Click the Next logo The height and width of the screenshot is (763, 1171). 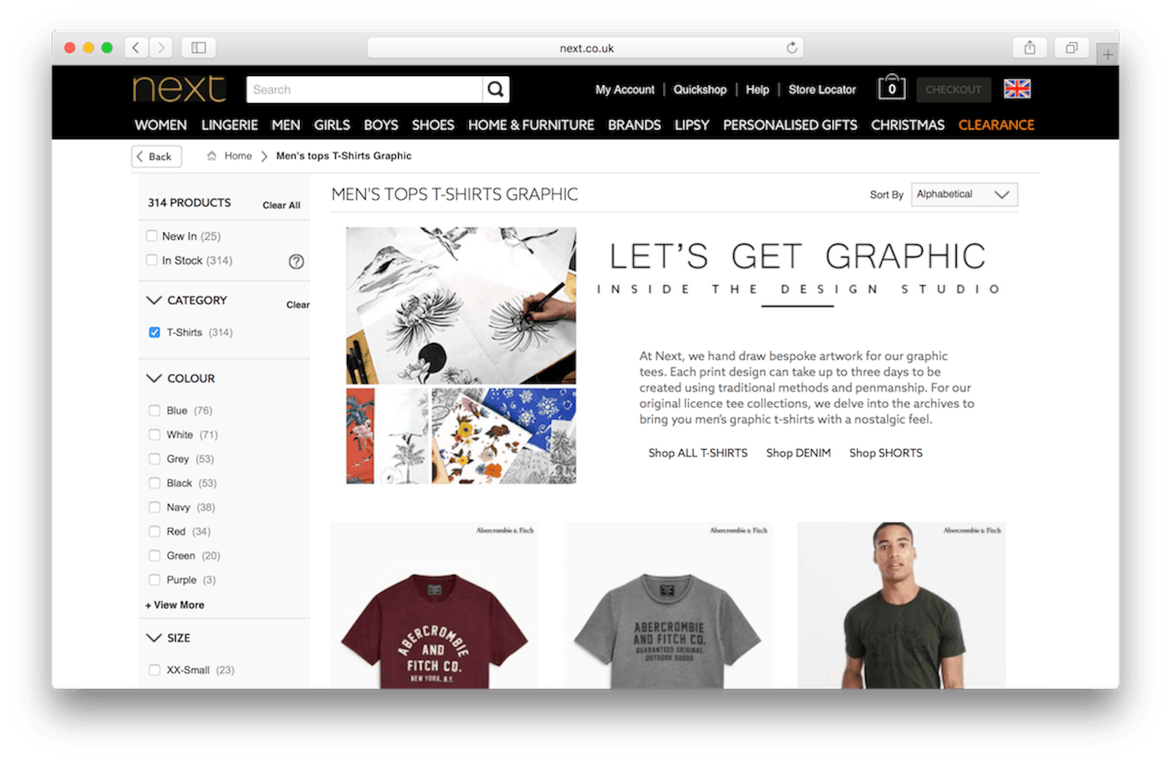[179, 89]
